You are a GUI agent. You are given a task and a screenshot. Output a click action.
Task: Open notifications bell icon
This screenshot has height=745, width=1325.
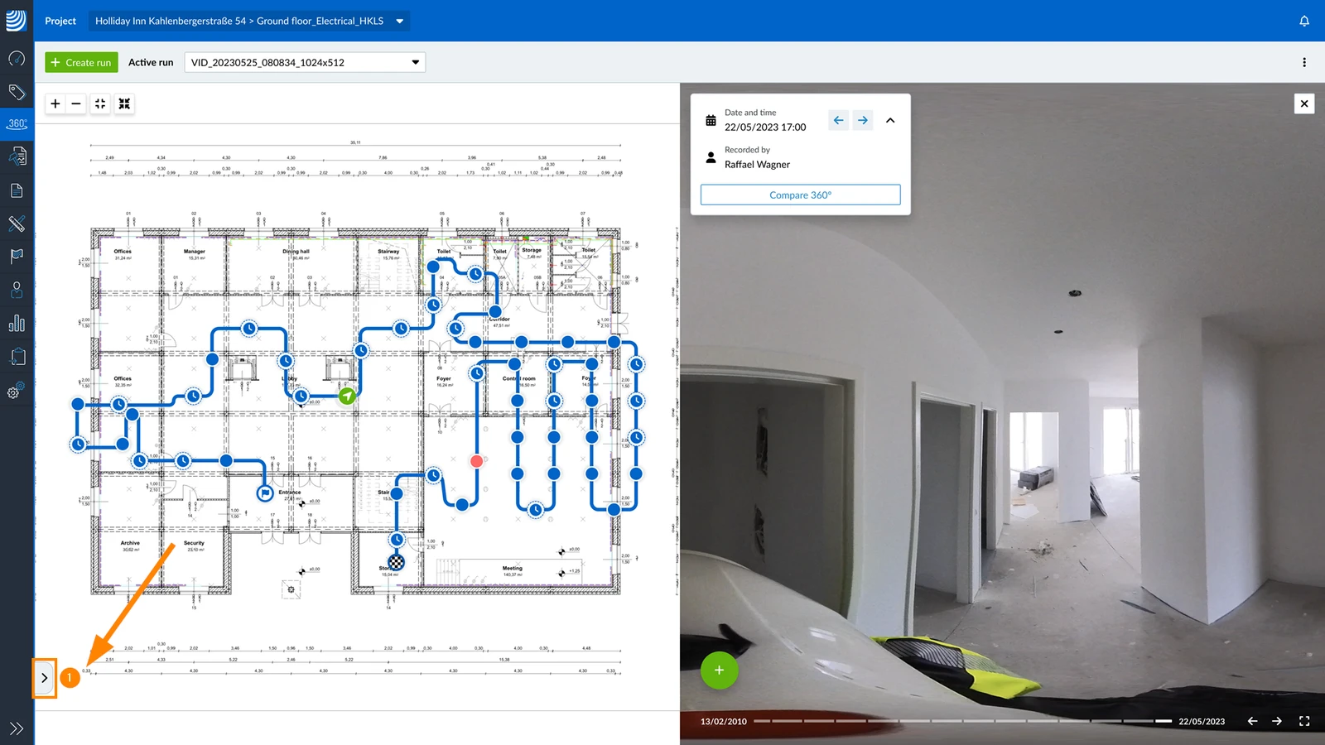(1304, 21)
